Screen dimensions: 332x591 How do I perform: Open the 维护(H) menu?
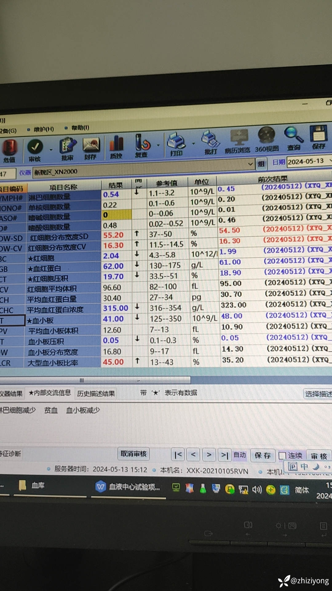[43, 129]
